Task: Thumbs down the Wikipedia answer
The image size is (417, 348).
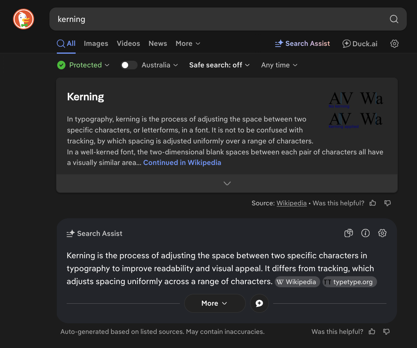Action: coord(388,203)
